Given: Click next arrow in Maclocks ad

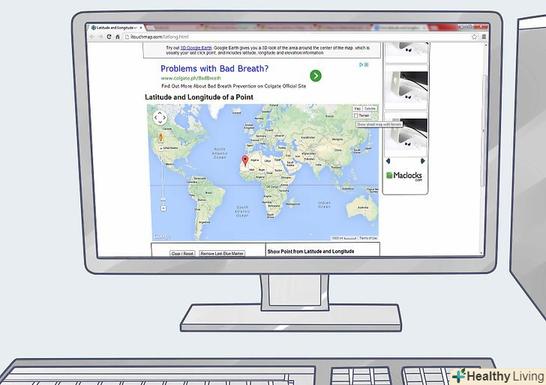Looking at the screenshot, I should [422, 161].
